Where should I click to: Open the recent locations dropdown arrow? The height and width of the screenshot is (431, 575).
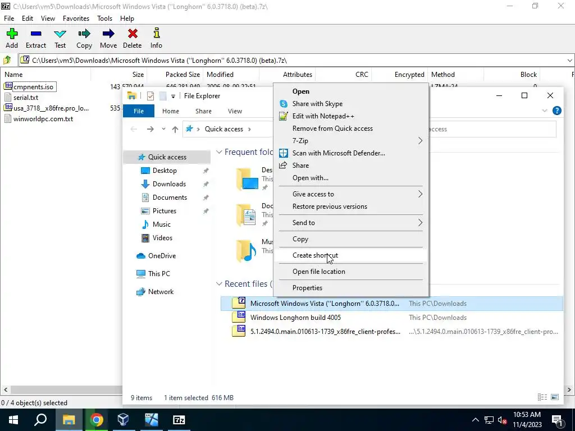(x=163, y=129)
